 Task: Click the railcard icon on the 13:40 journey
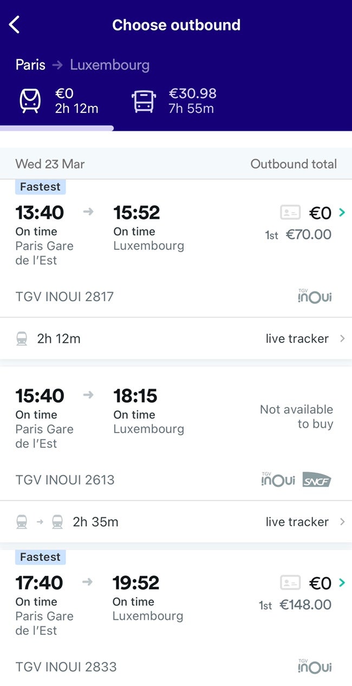pos(290,212)
